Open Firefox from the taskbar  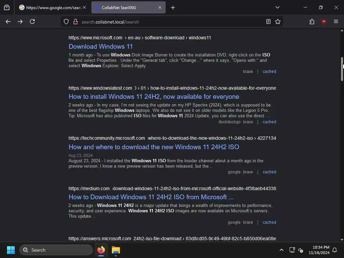101,250
